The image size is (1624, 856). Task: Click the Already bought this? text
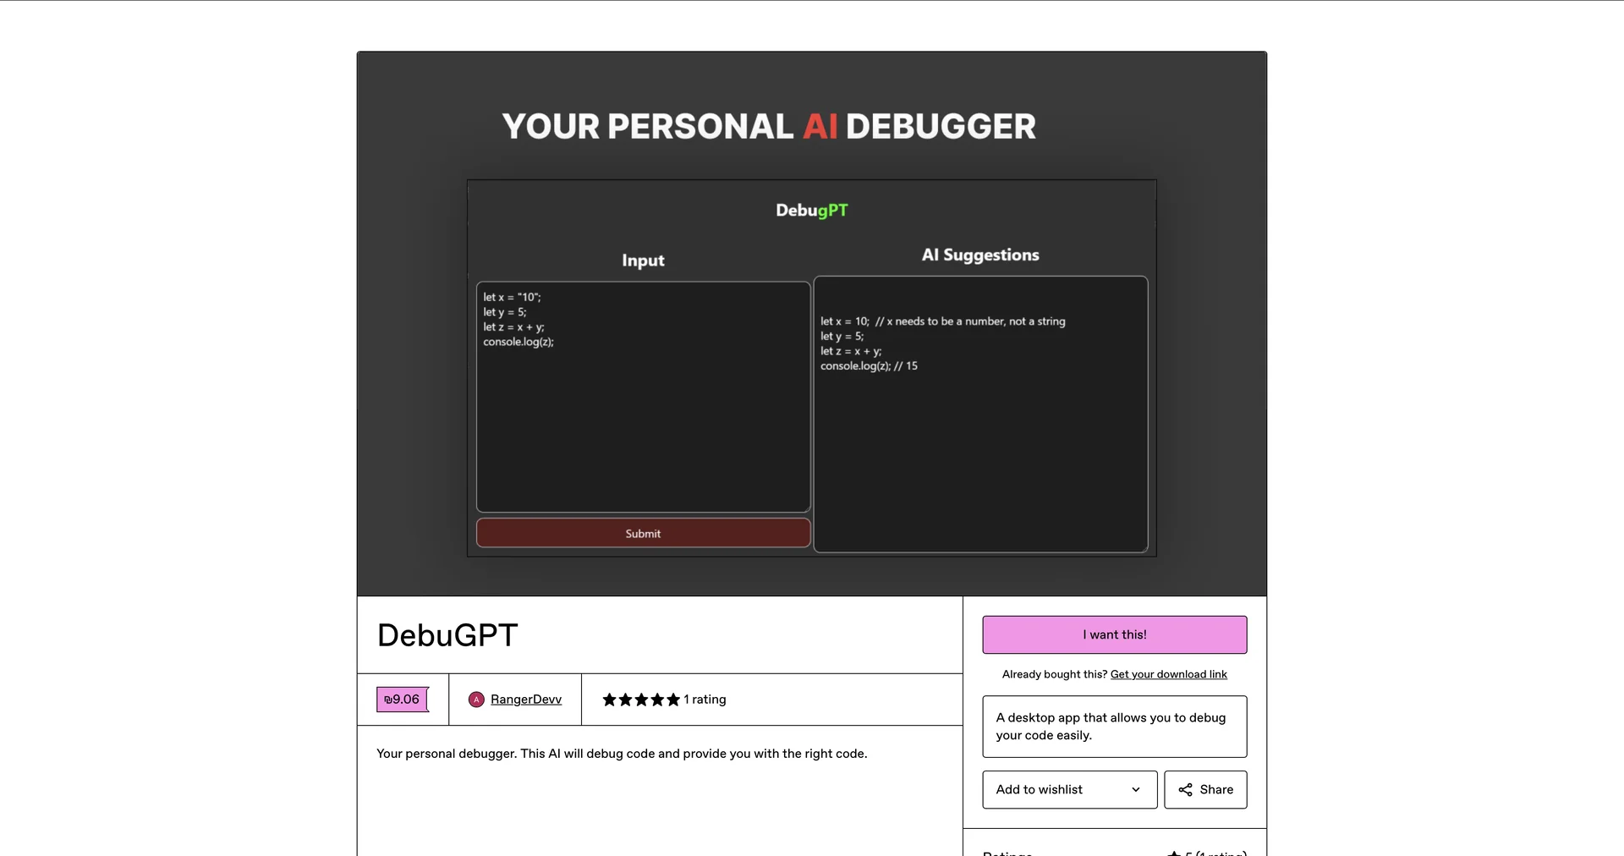[x=1055, y=674]
